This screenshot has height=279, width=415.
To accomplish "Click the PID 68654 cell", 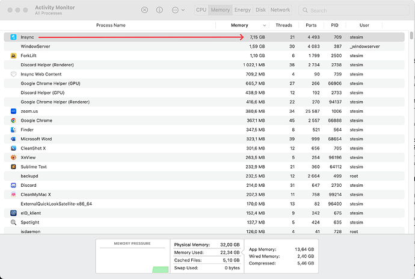I will click(x=335, y=139).
